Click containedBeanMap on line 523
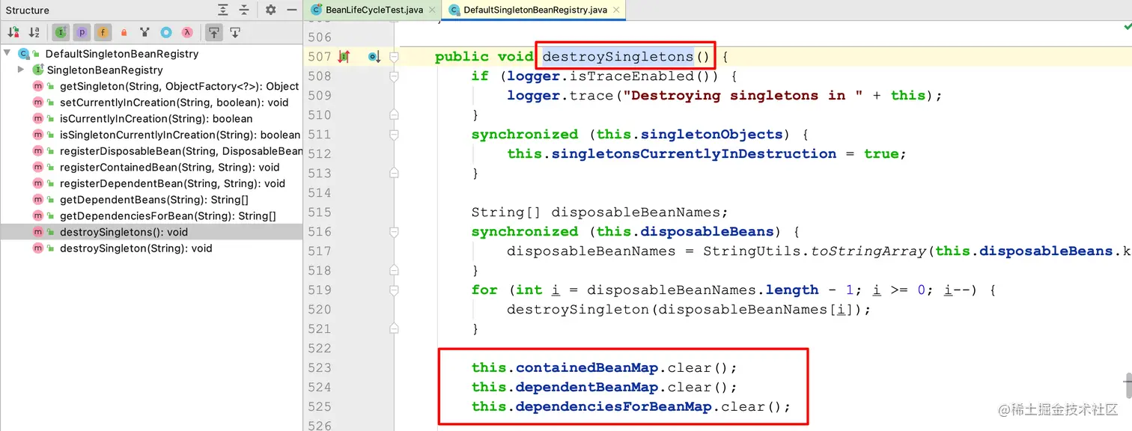This screenshot has width=1132, height=431. tap(586, 368)
